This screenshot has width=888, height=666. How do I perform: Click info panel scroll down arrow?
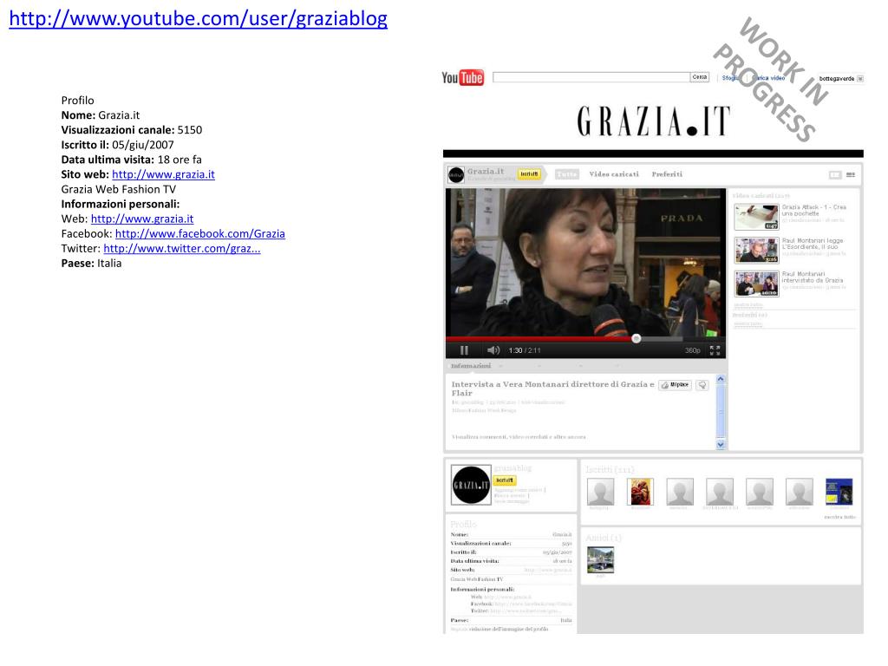tap(721, 445)
